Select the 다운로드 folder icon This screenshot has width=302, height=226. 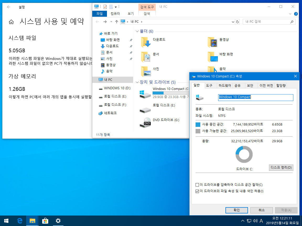(x=145, y=42)
